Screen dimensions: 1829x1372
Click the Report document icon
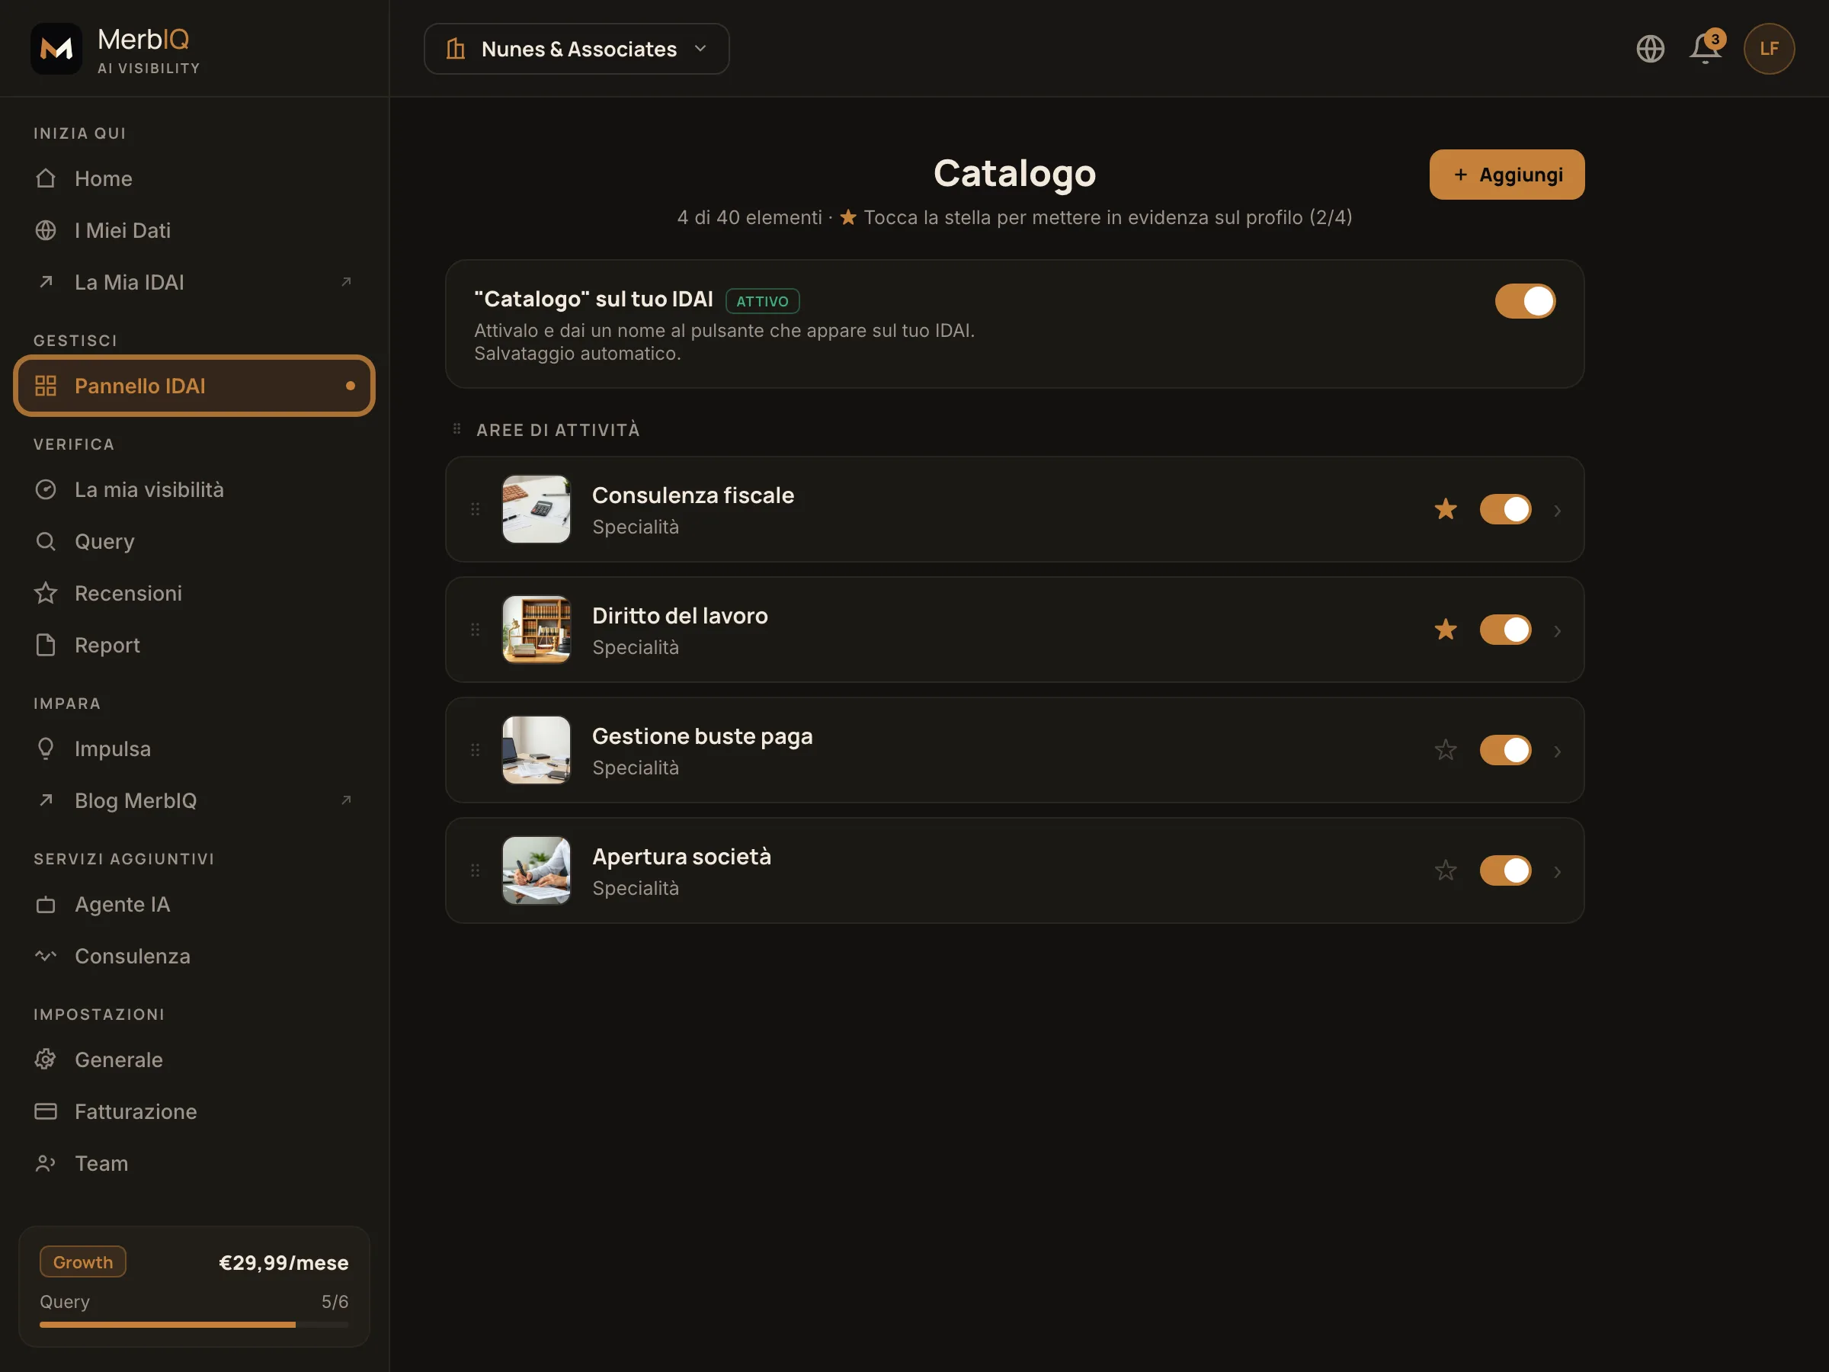click(46, 645)
